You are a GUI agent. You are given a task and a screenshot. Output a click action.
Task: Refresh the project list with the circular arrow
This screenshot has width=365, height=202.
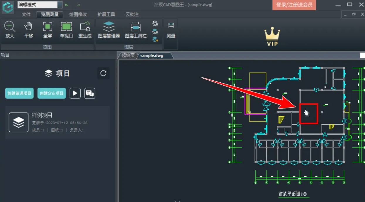103,73
